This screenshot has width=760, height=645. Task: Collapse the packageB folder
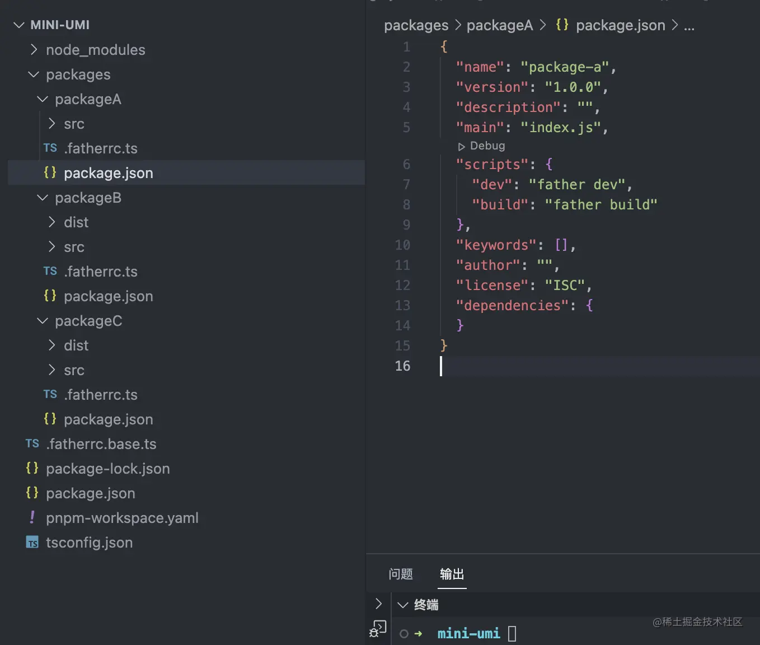tap(43, 198)
